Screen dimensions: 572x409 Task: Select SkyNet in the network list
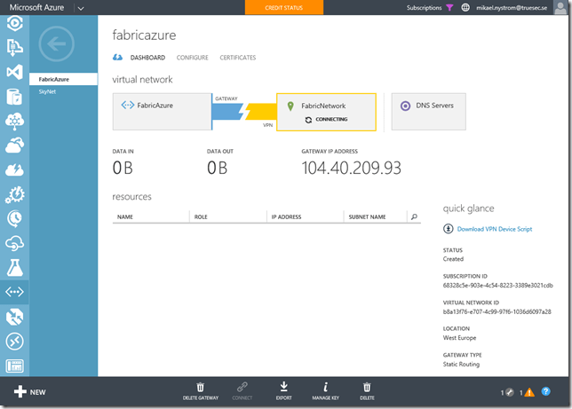point(47,90)
